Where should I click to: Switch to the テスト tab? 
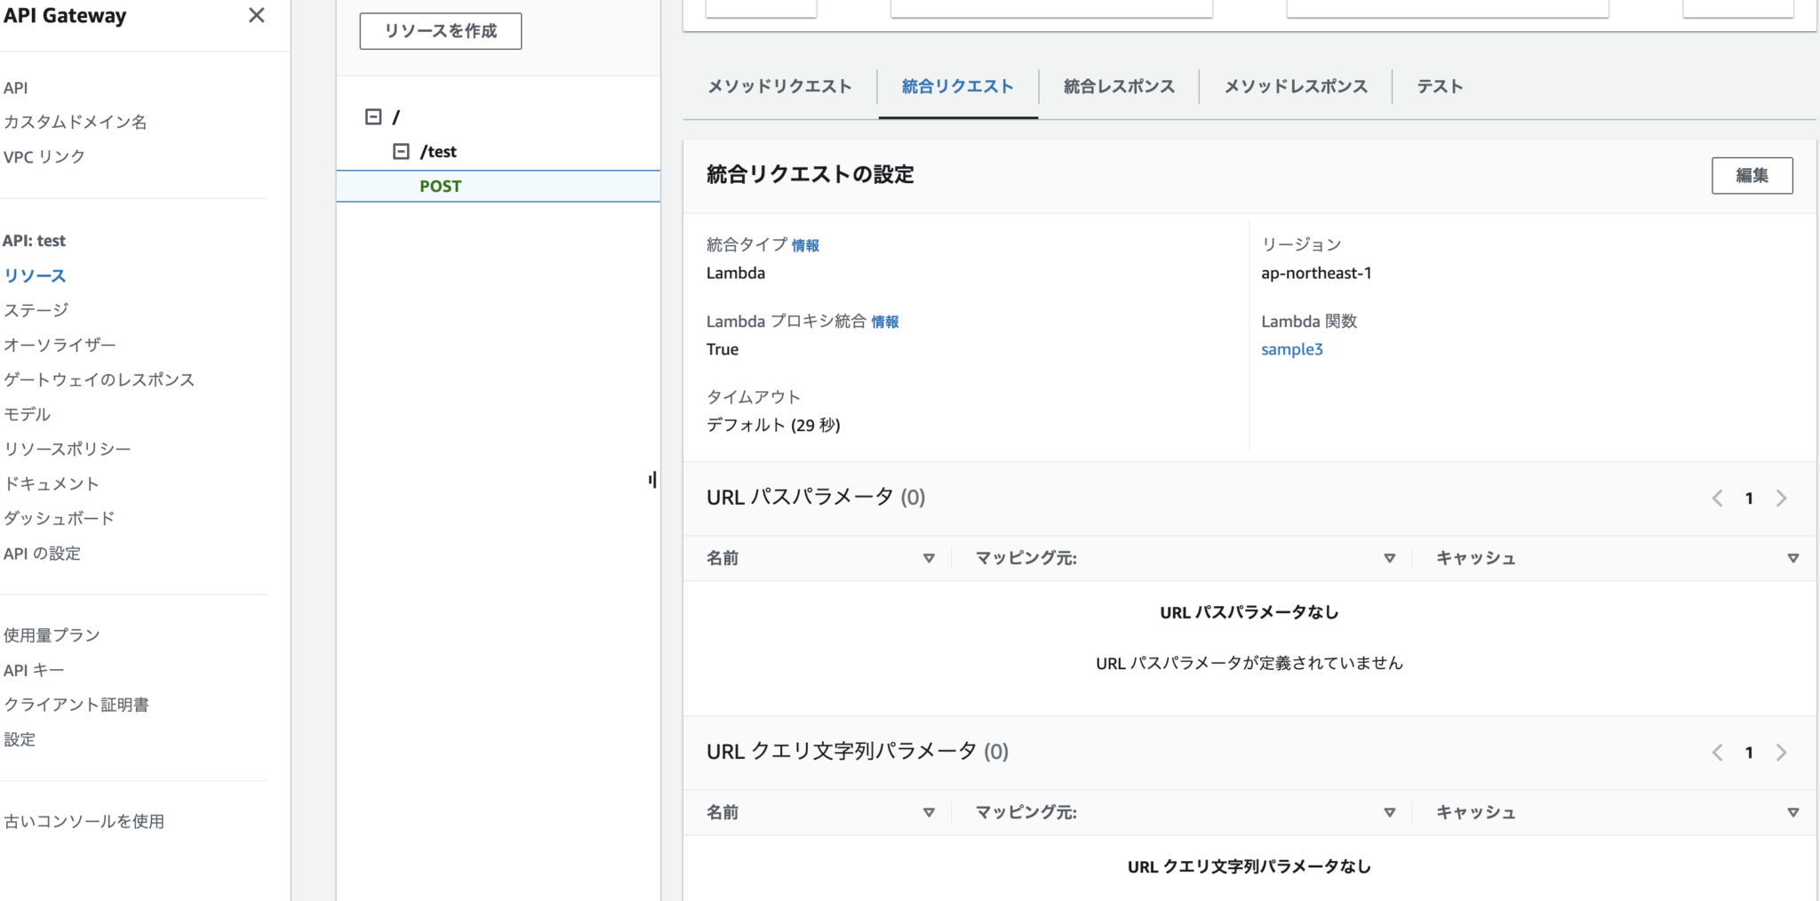coord(1439,86)
